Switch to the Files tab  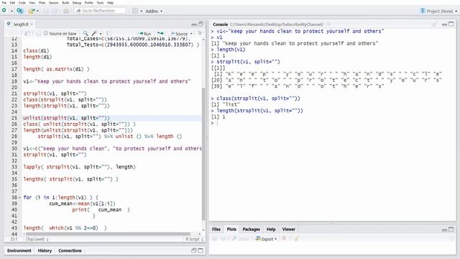(x=216, y=230)
